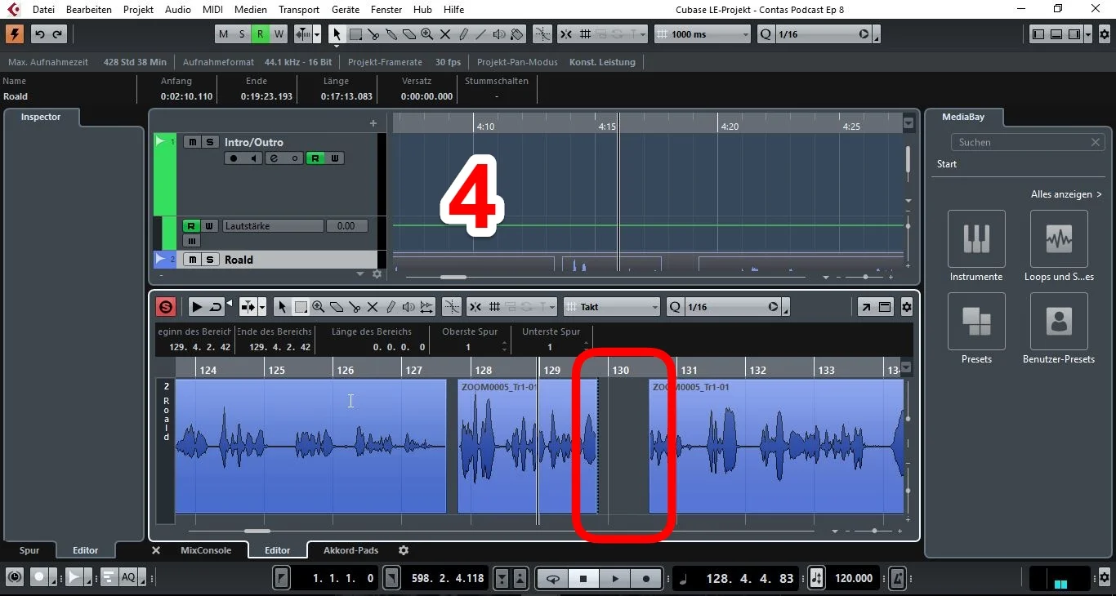
Task: Solo the Intro/Outro track
Action: tap(210, 142)
